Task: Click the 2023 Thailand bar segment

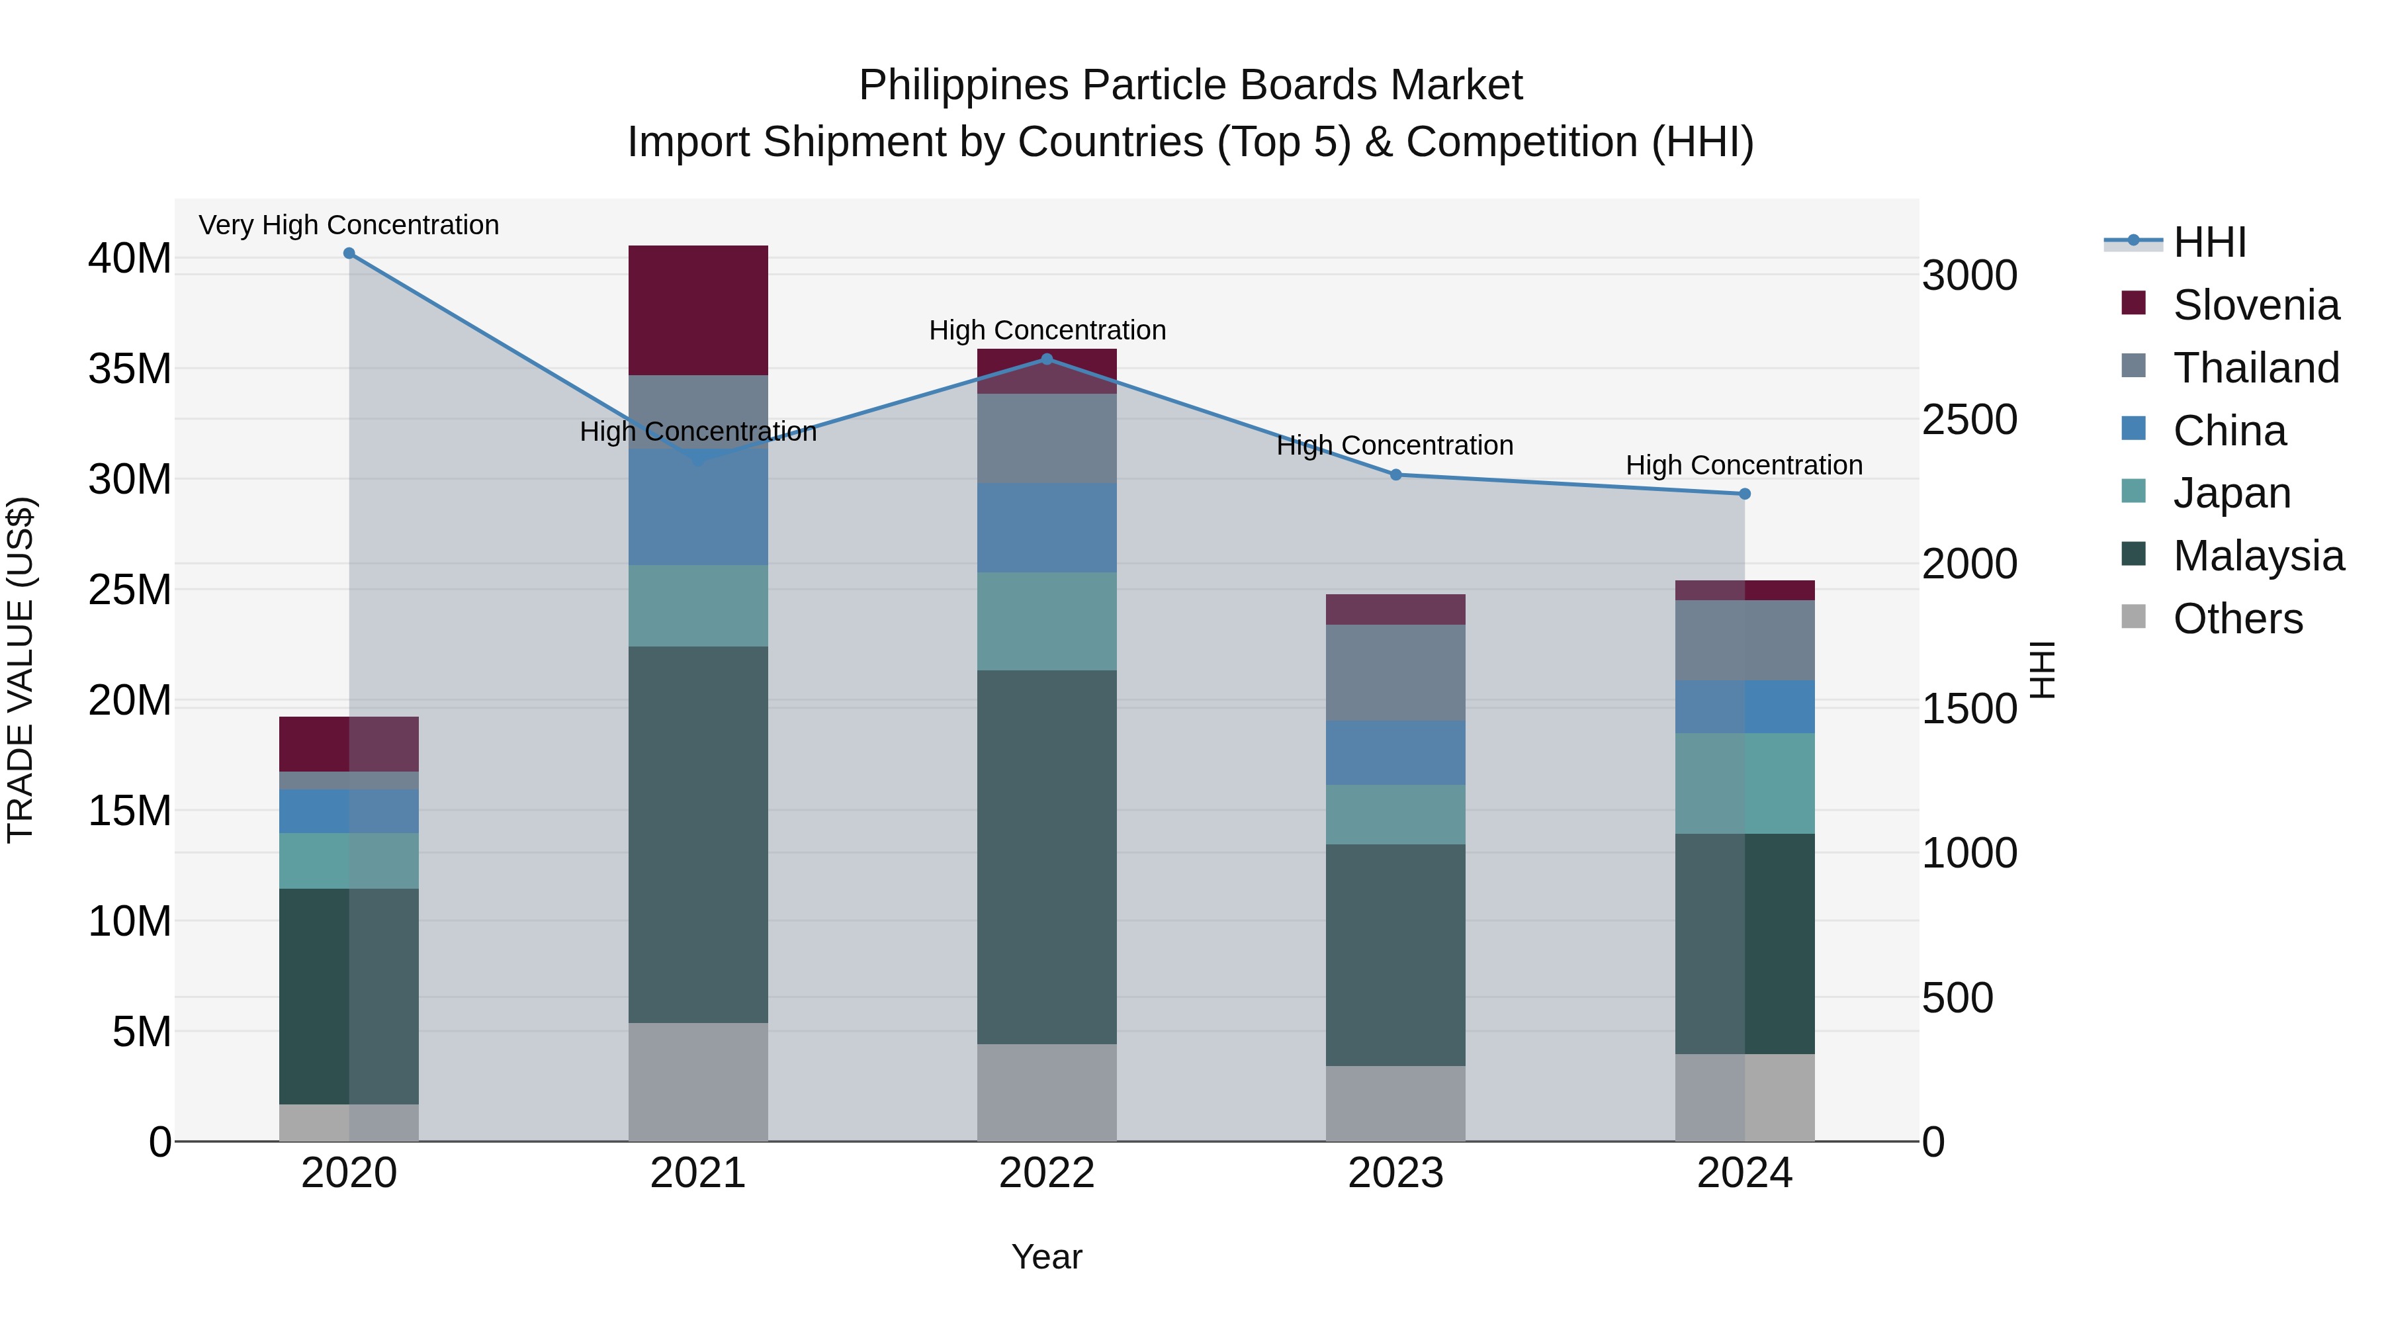Action: [1396, 672]
